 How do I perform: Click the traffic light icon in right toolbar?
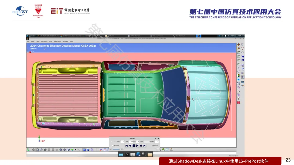pos(239,75)
